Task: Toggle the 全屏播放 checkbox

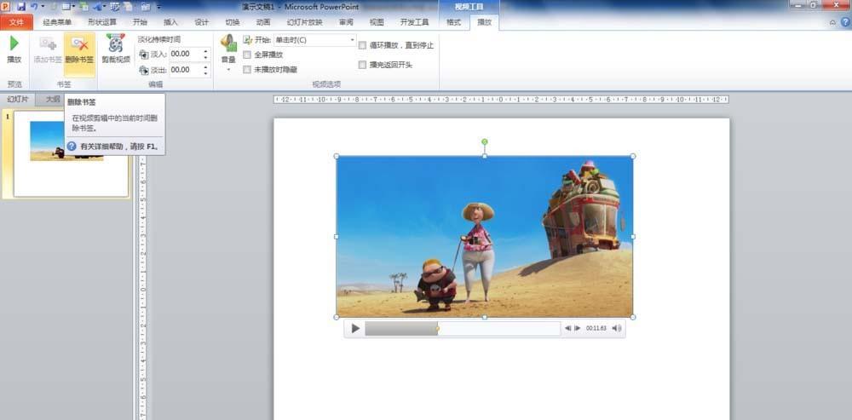Action: coord(247,55)
